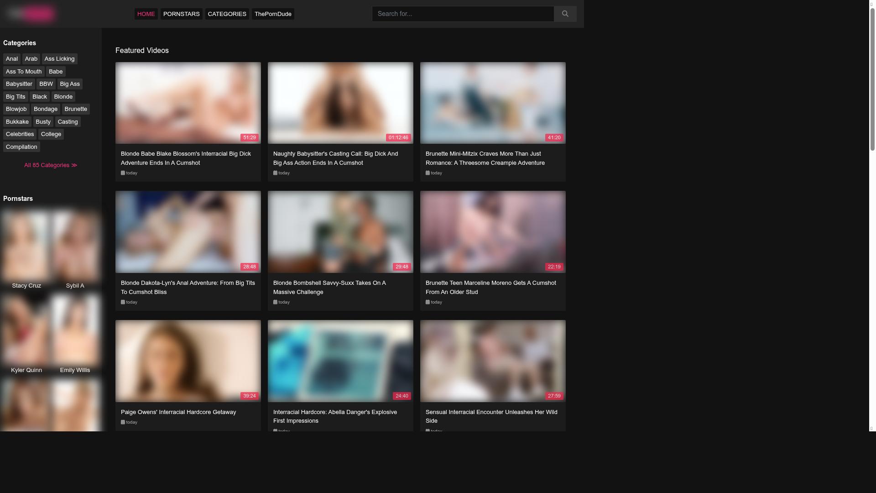Open the HOME navigation tab
Screen dimensions: 876x493
pyautogui.click(x=146, y=14)
